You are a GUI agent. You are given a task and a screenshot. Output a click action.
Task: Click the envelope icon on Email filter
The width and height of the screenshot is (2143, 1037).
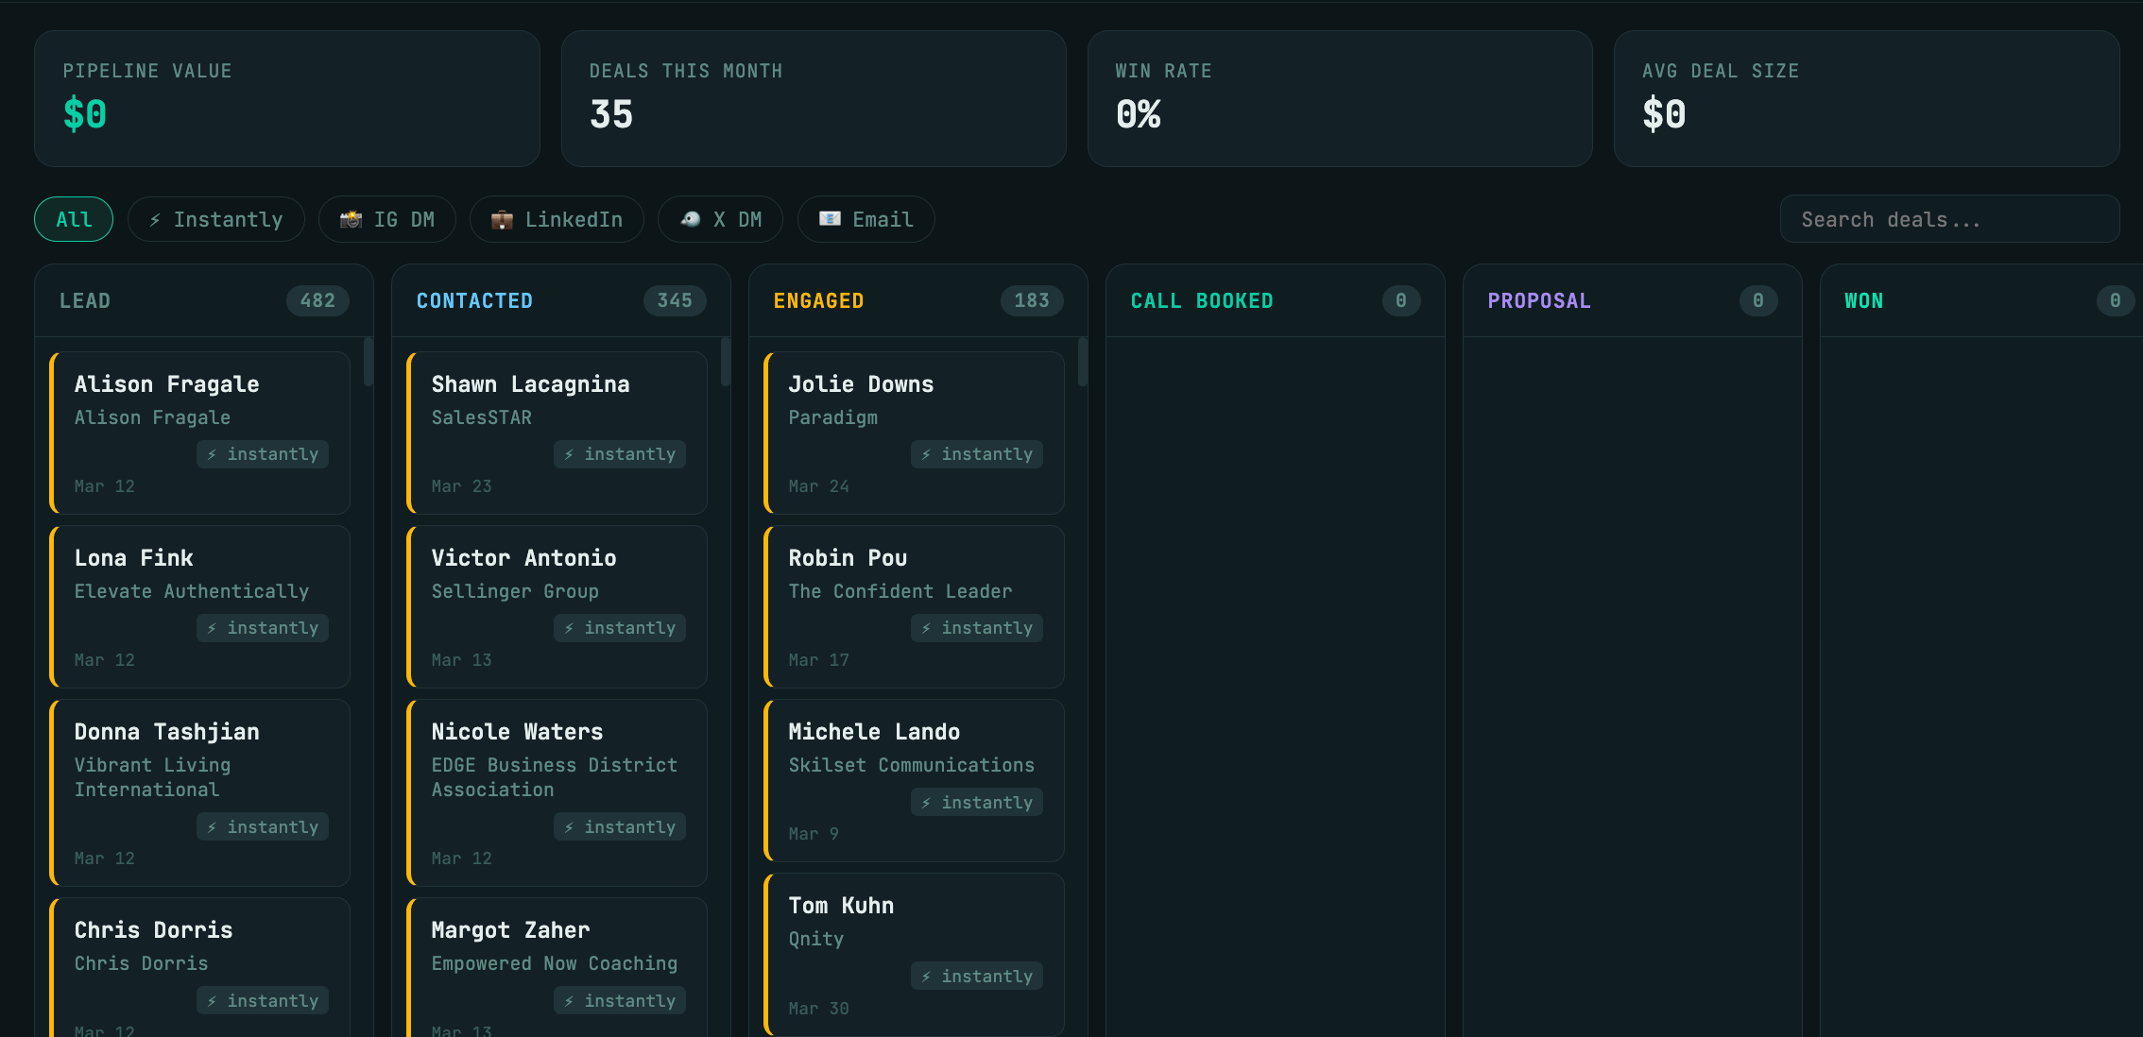click(x=830, y=219)
